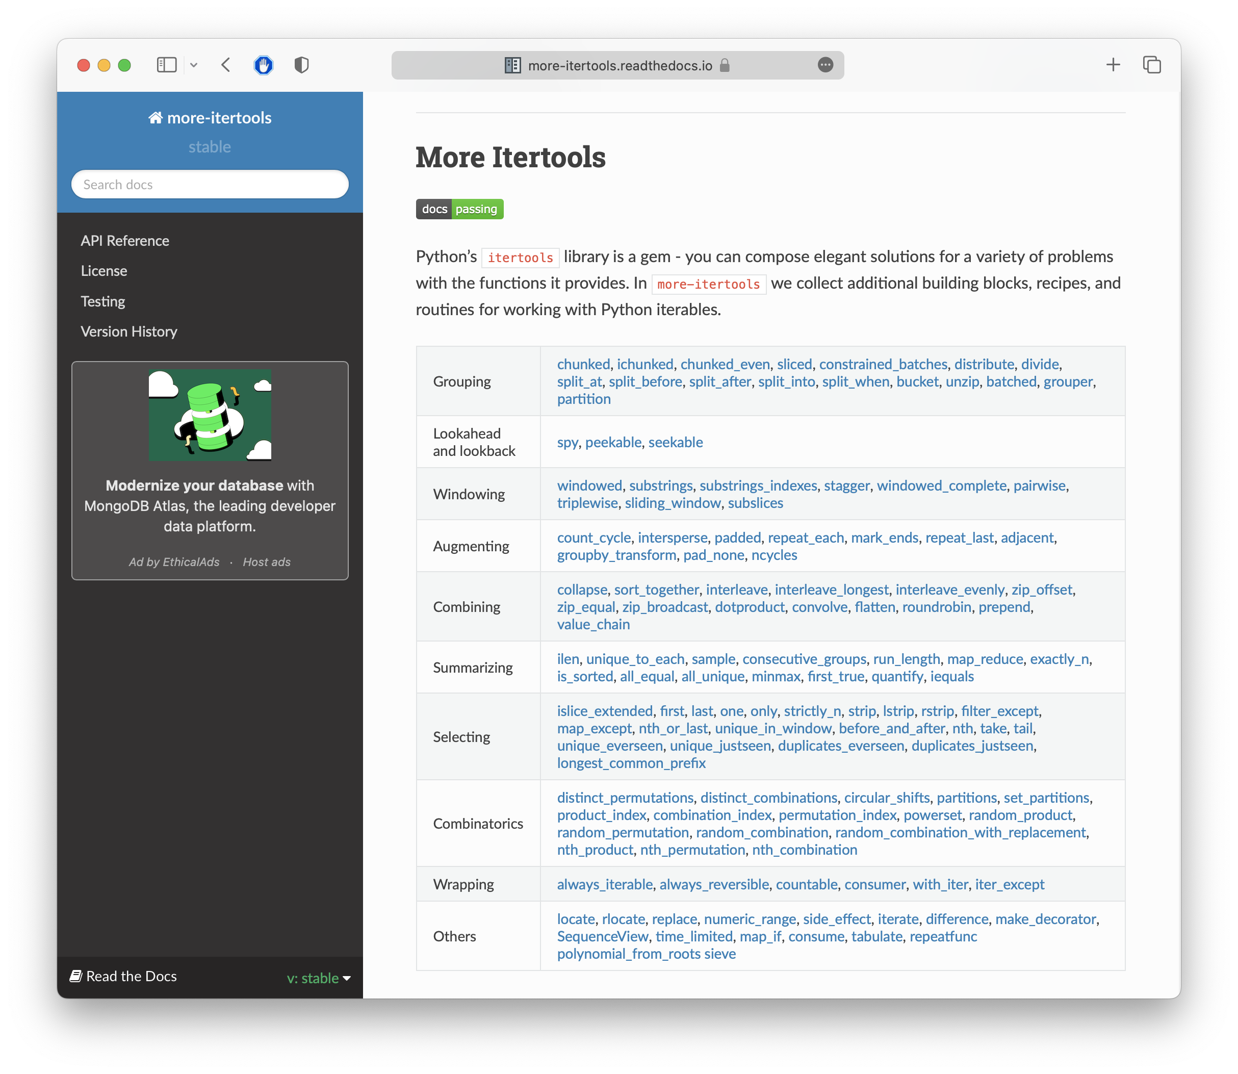
Task: Open the privacy report shield icon
Action: [301, 65]
